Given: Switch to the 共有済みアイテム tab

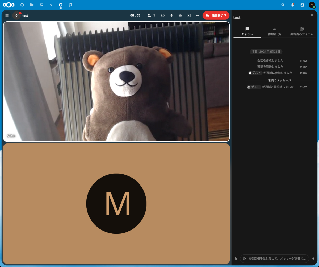Looking at the screenshot, I should [302, 31].
